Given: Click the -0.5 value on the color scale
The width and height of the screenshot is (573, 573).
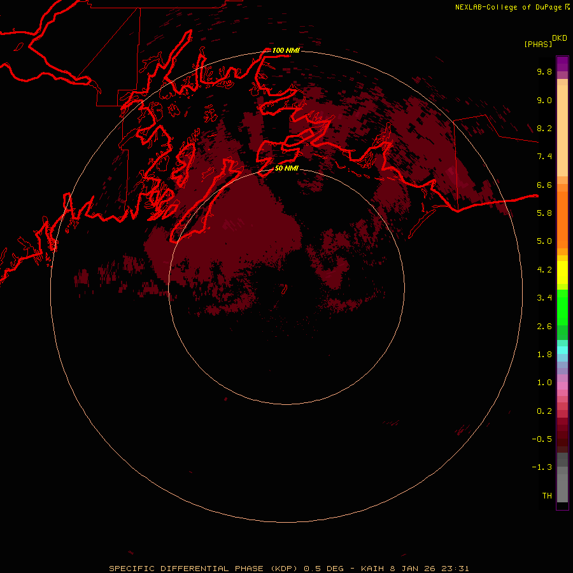Looking at the screenshot, I should (x=542, y=439).
